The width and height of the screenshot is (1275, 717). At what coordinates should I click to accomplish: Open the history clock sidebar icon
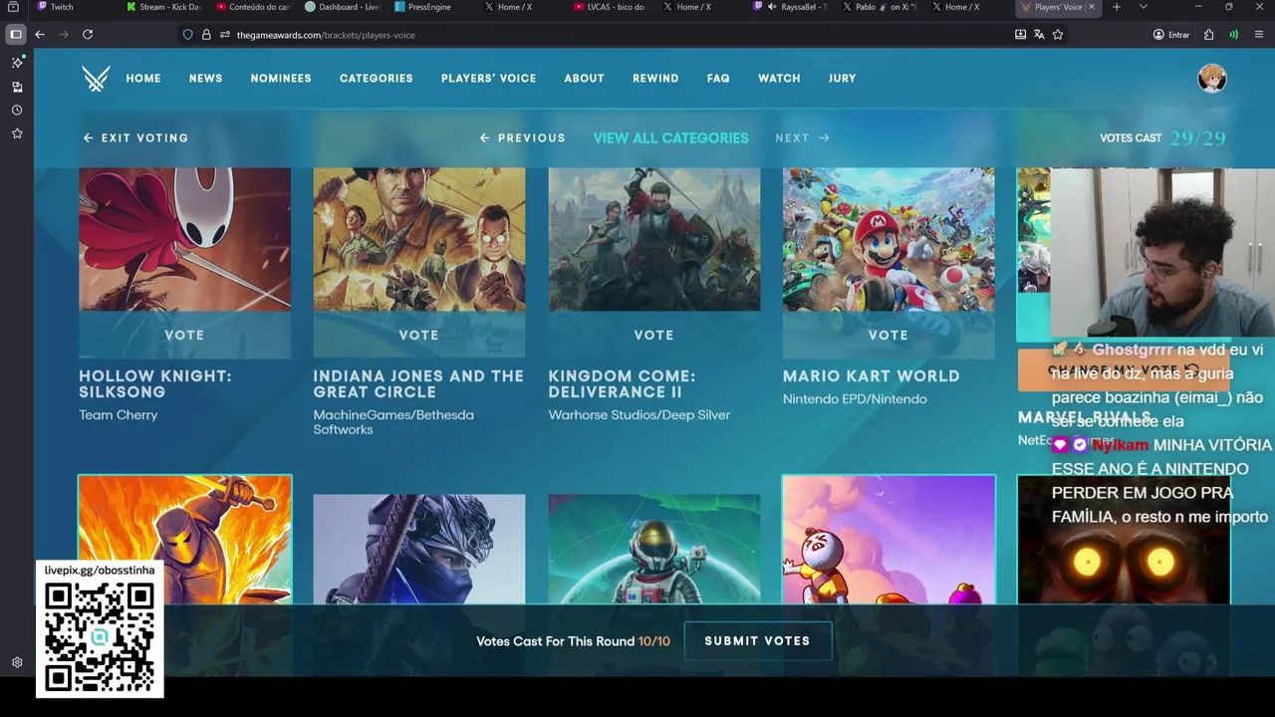coord(17,111)
